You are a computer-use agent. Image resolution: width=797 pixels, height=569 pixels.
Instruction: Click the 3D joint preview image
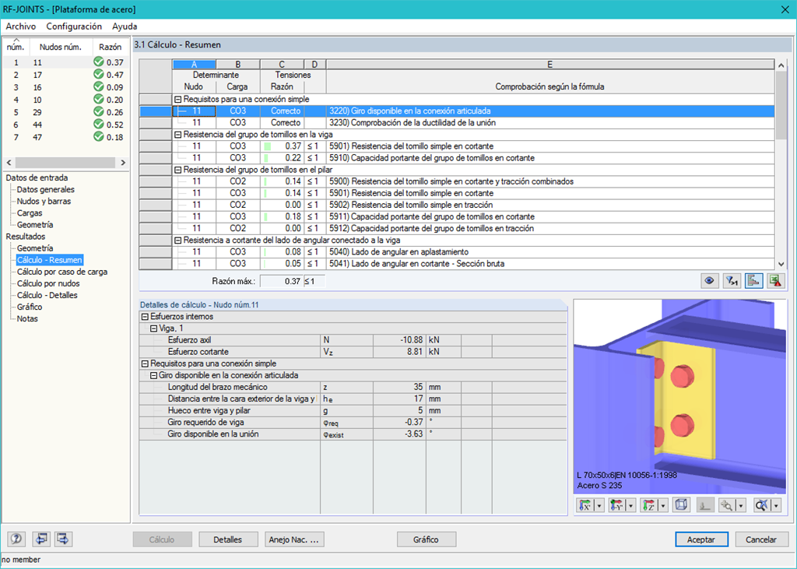679,397
